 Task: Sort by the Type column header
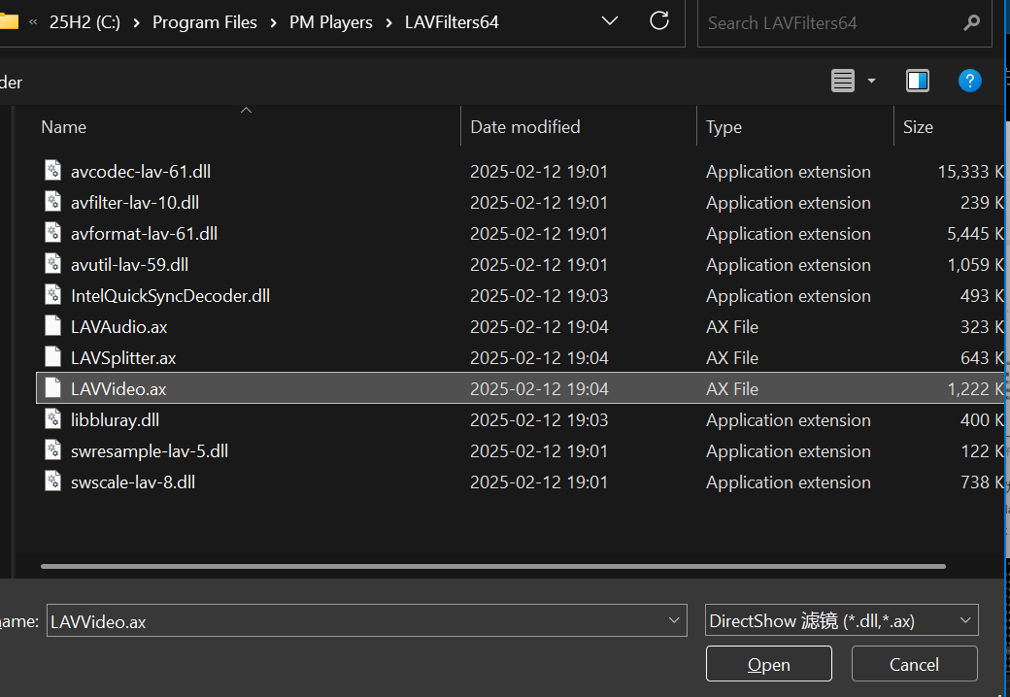tap(724, 127)
